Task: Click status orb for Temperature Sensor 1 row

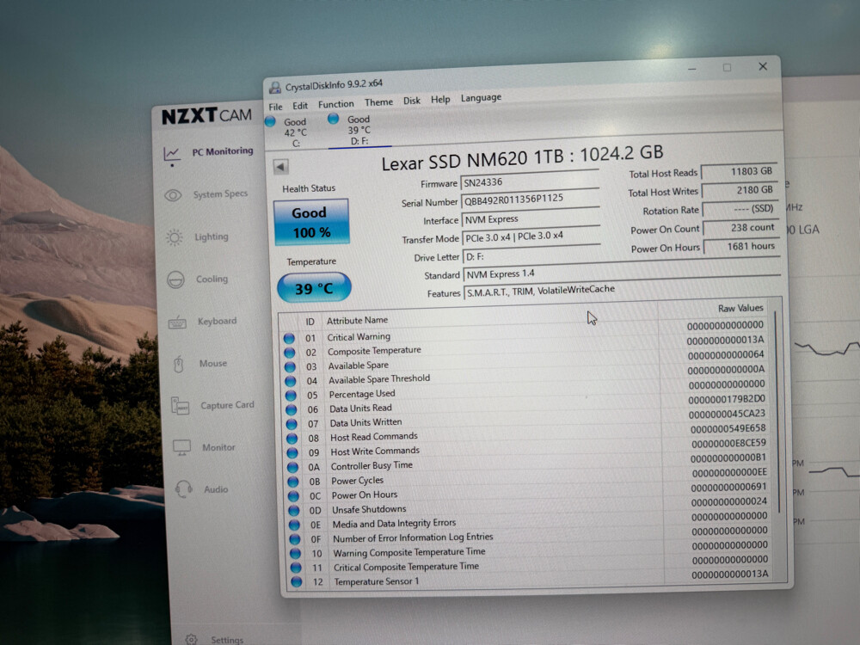Action: click(x=297, y=582)
